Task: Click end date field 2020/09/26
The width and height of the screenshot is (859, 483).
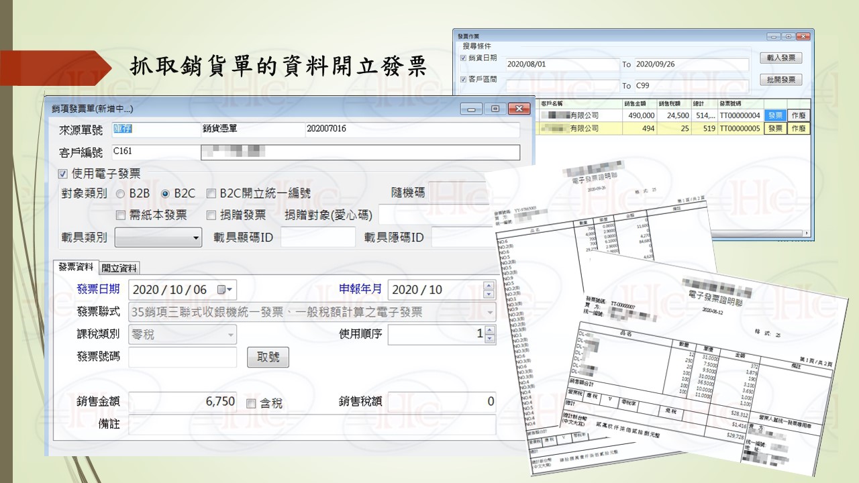Action: point(691,64)
